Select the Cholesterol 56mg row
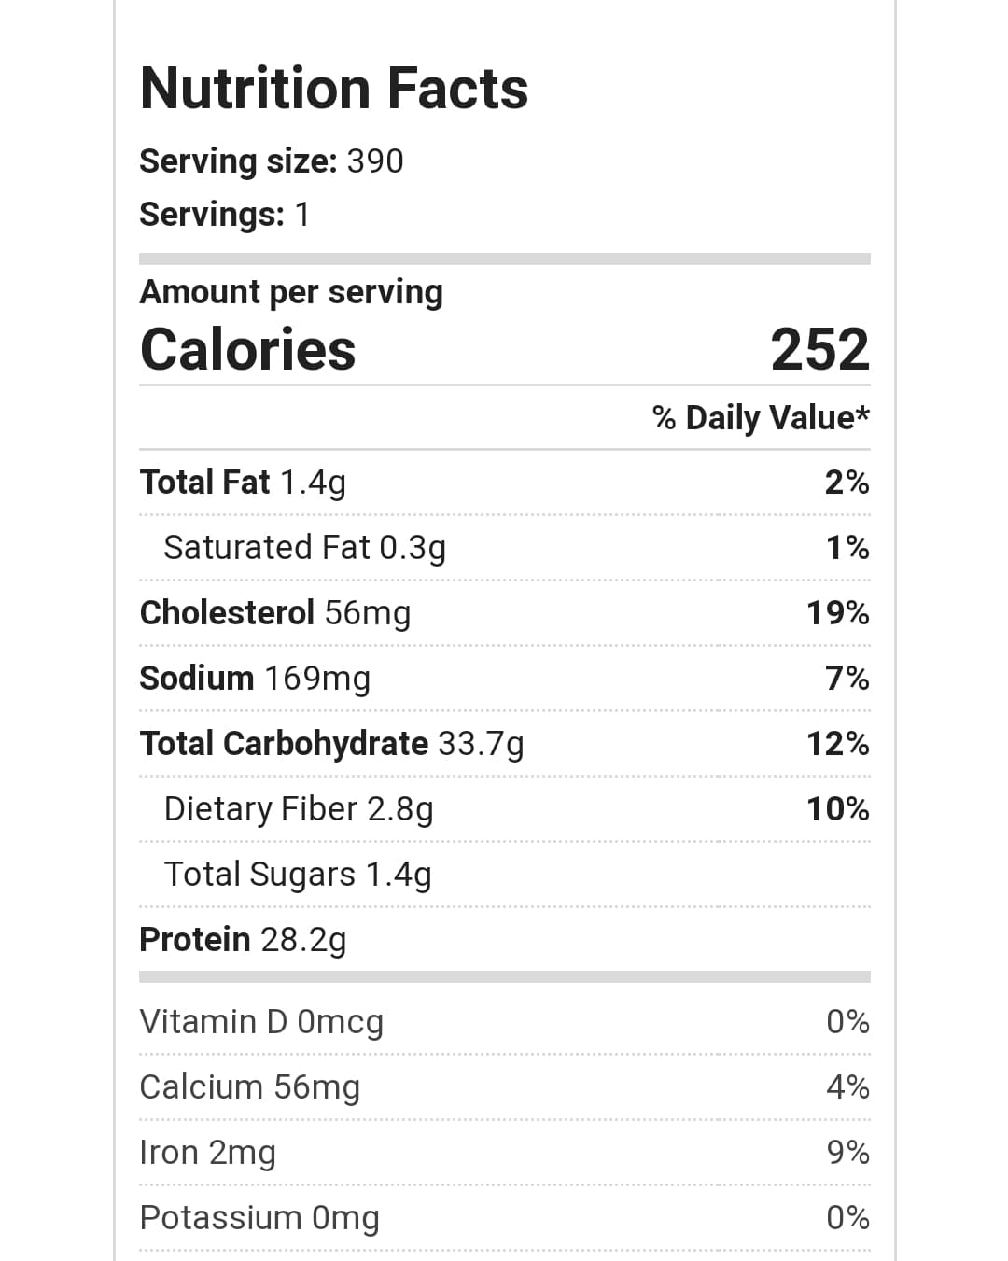 click(274, 613)
